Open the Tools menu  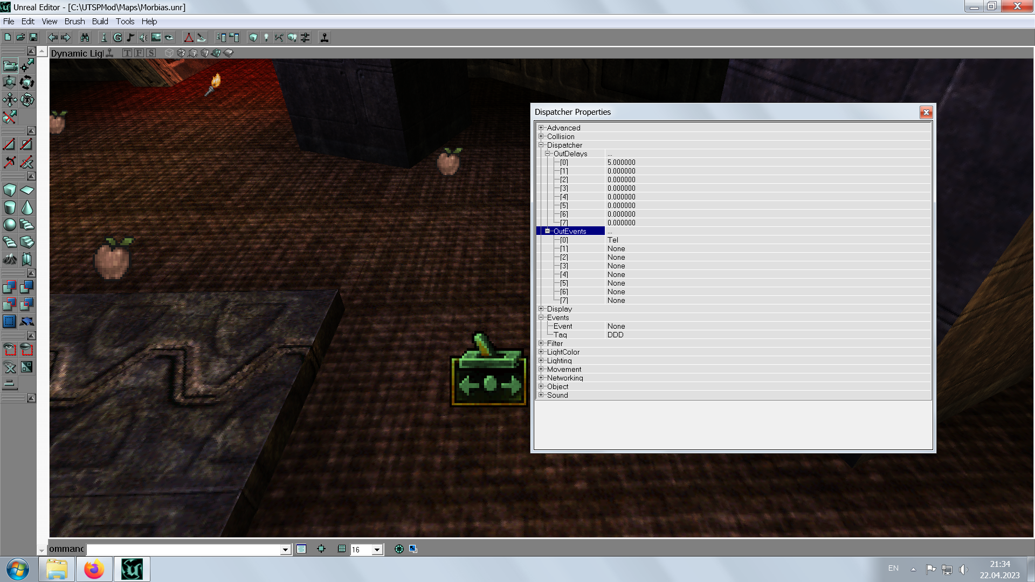[x=125, y=22]
